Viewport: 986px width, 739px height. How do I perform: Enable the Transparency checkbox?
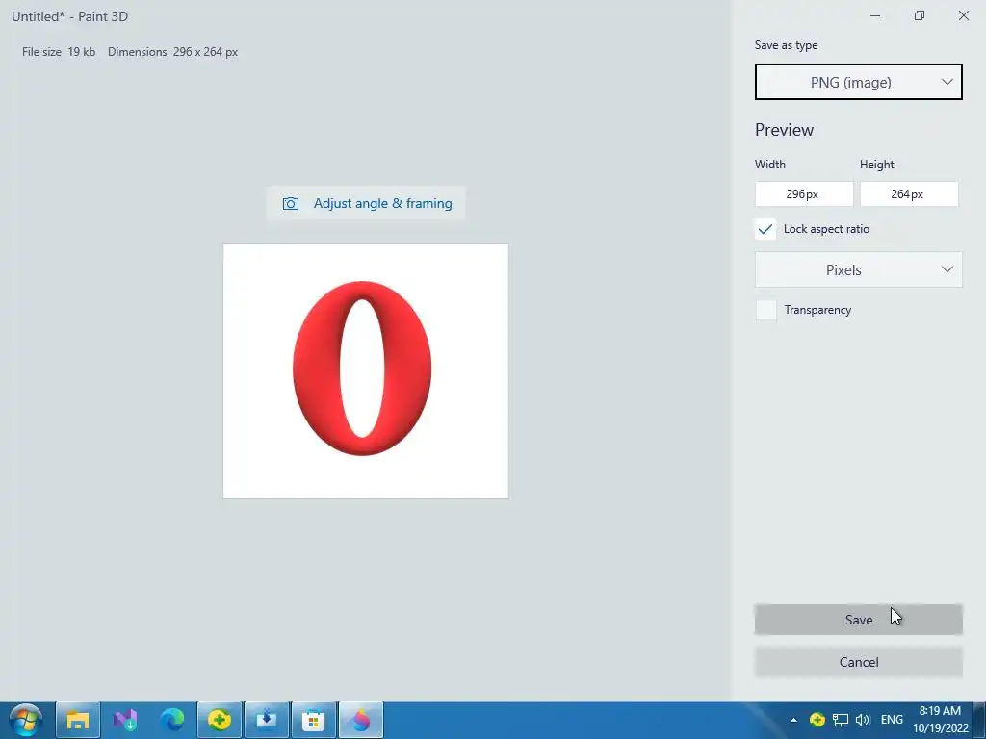pos(765,310)
